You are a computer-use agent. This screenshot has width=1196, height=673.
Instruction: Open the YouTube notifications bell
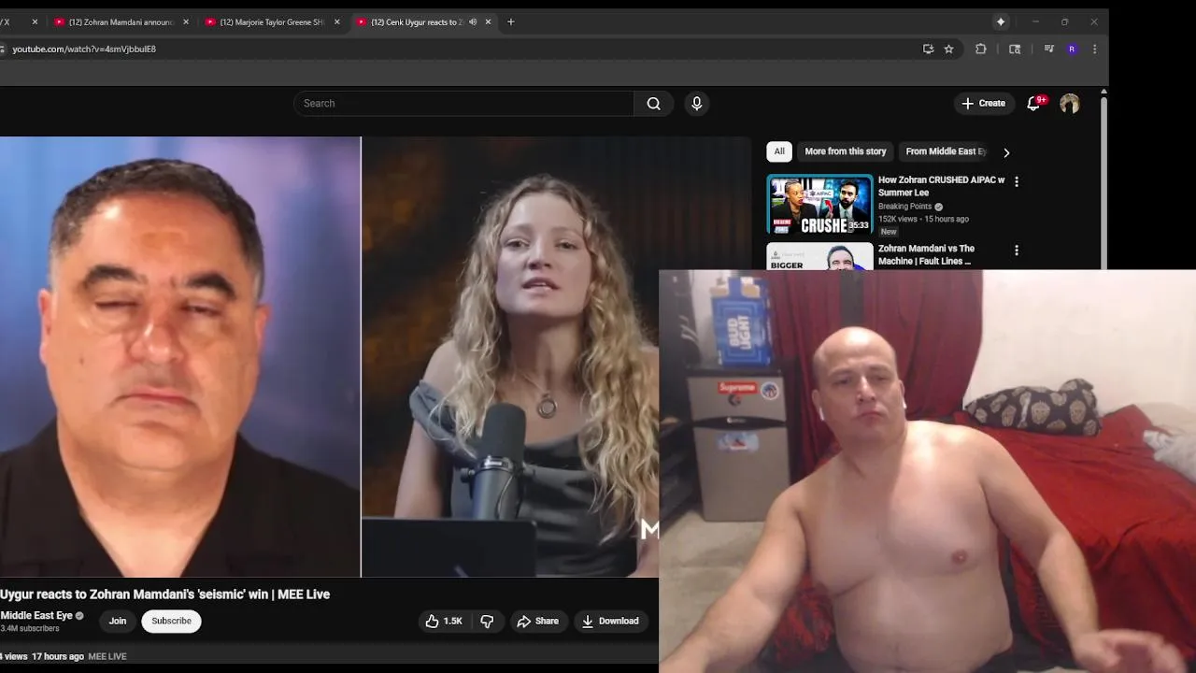(x=1033, y=104)
